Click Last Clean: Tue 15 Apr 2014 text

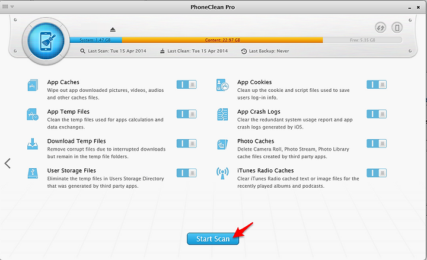pos(197,51)
